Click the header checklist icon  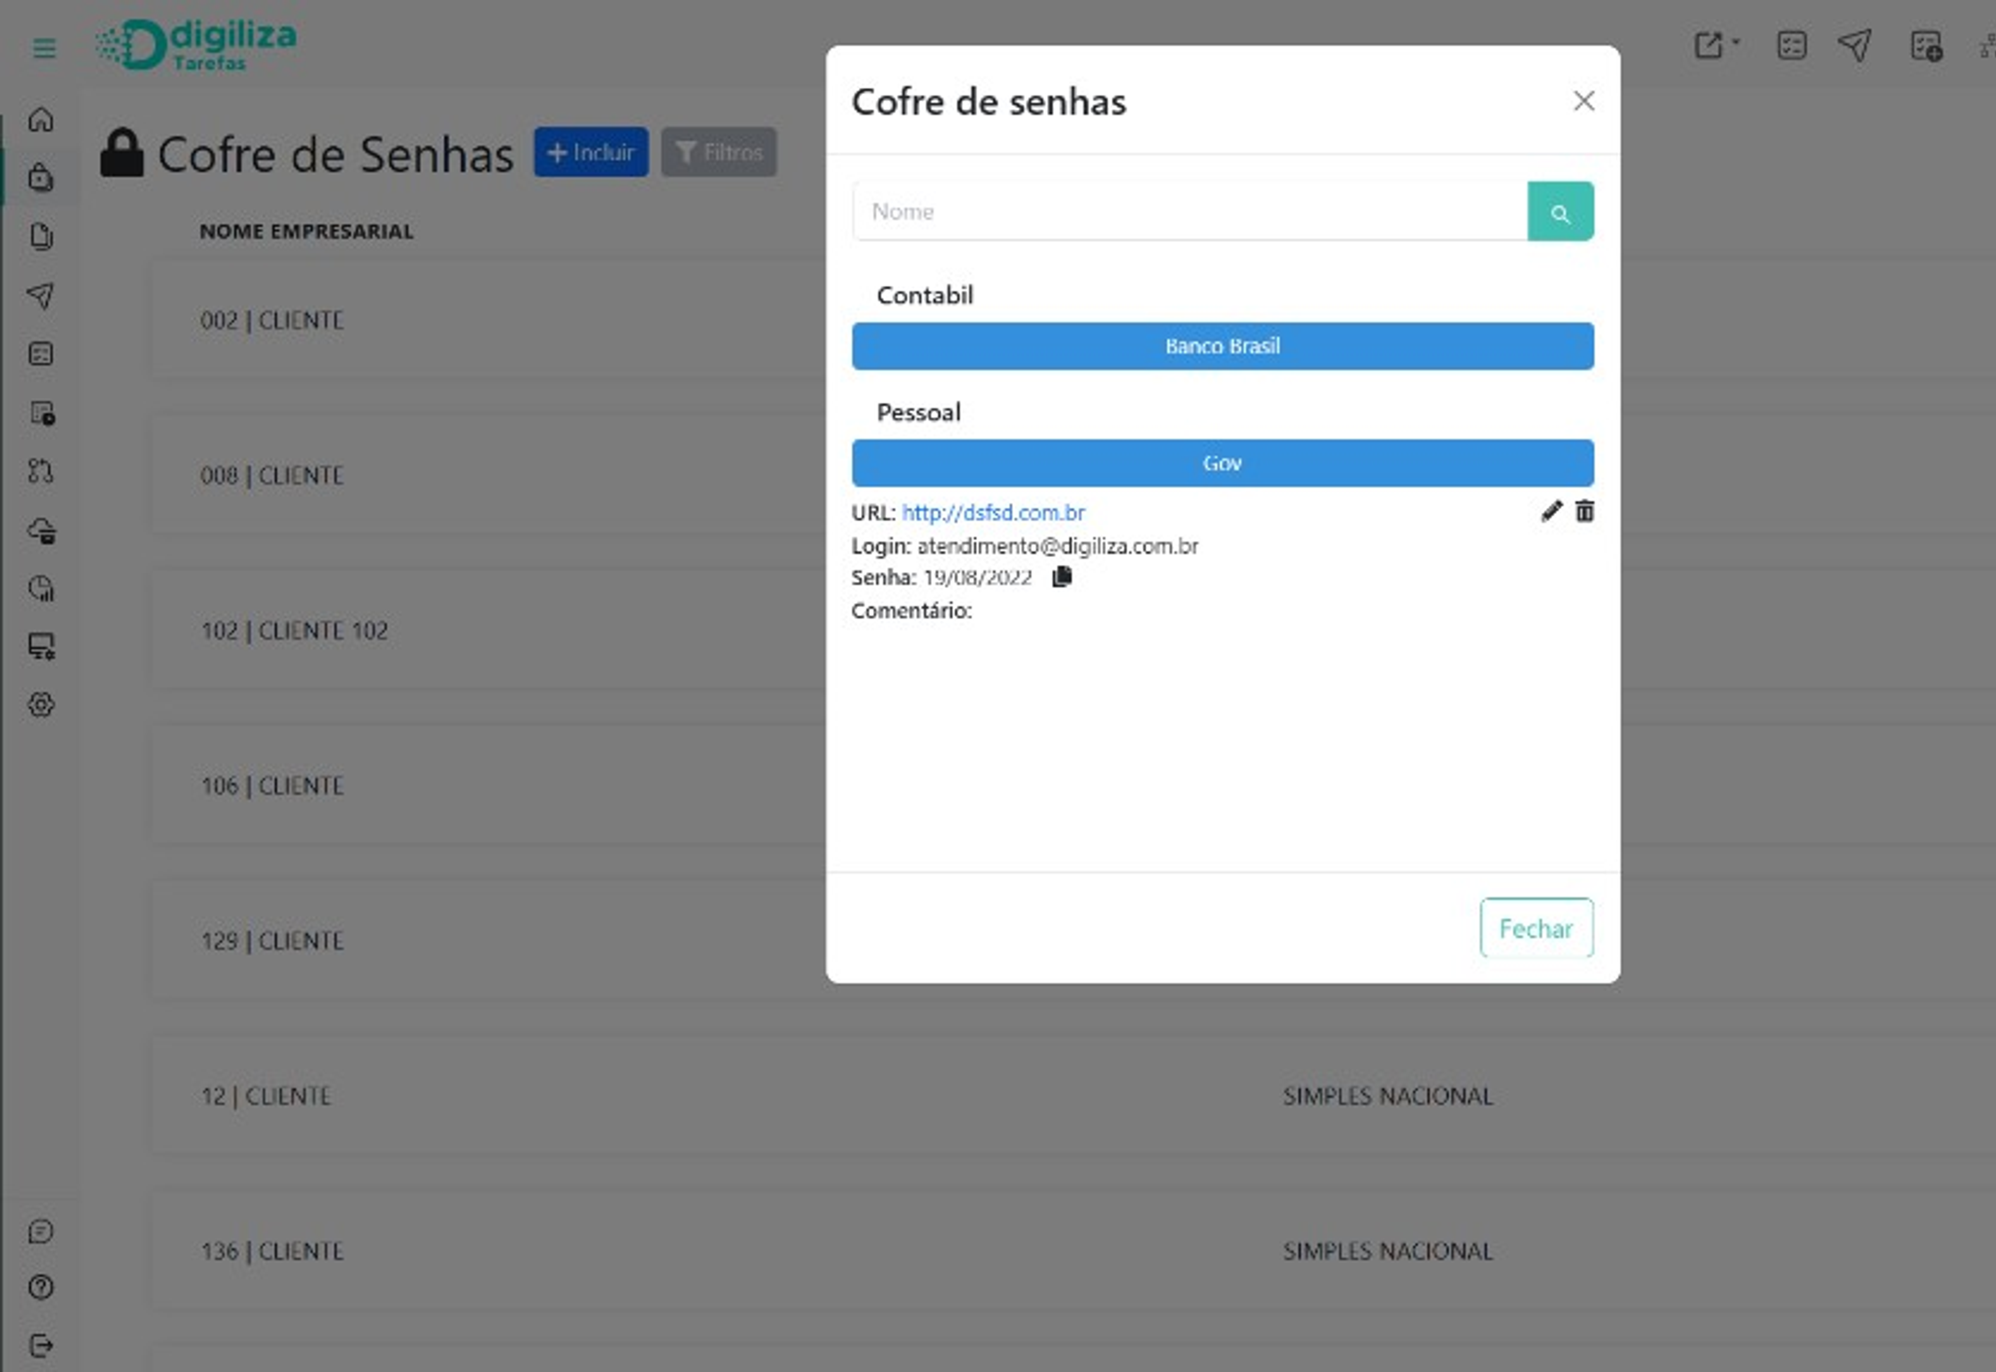tap(1791, 45)
